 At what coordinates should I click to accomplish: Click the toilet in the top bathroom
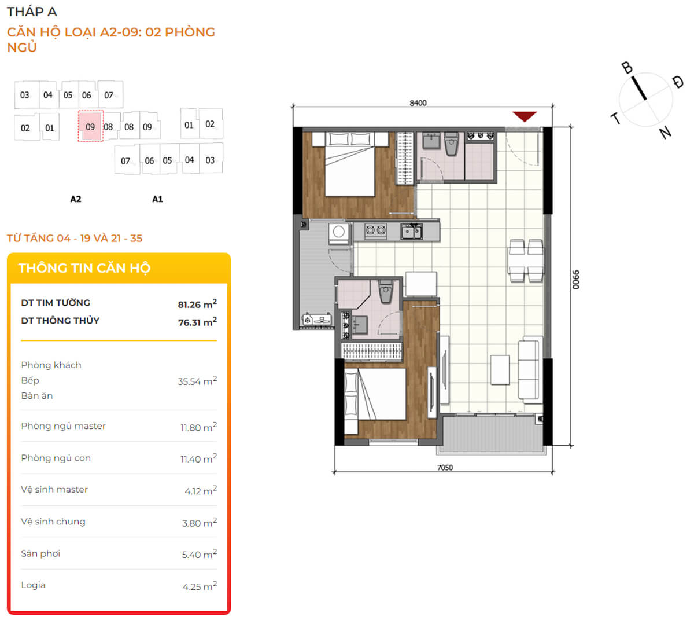click(452, 144)
